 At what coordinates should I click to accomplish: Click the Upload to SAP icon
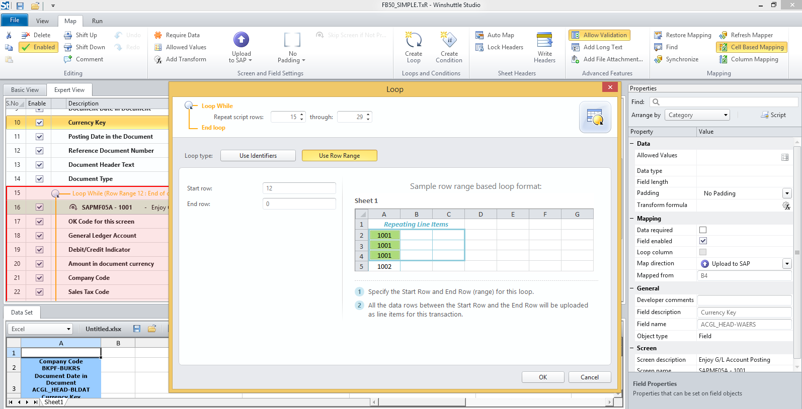tap(241, 40)
